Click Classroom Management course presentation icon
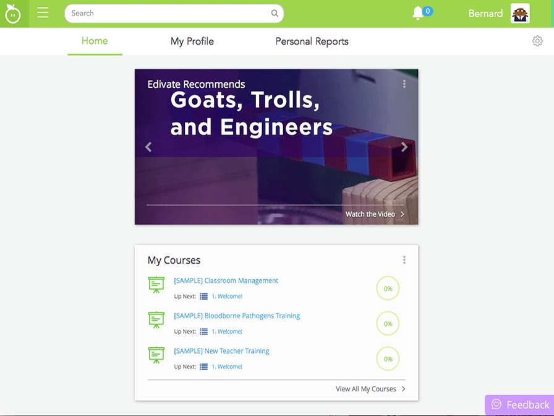Image resolution: width=554 pixels, height=416 pixels. pyautogui.click(x=156, y=285)
